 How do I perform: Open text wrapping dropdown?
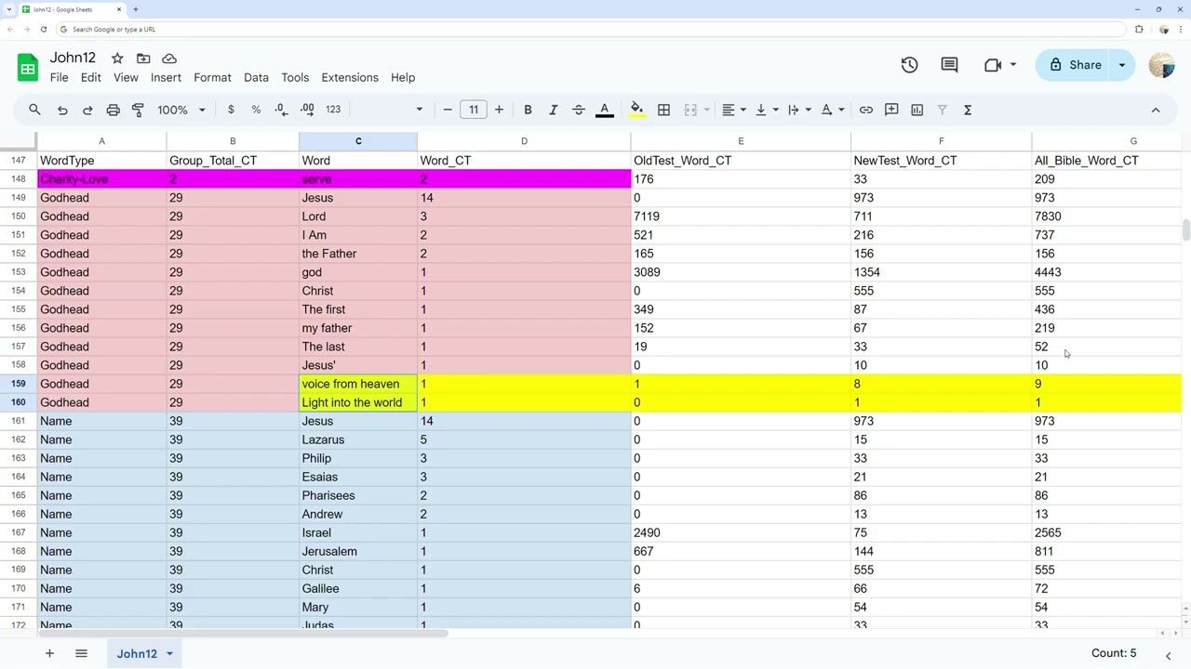click(x=799, y=110)
